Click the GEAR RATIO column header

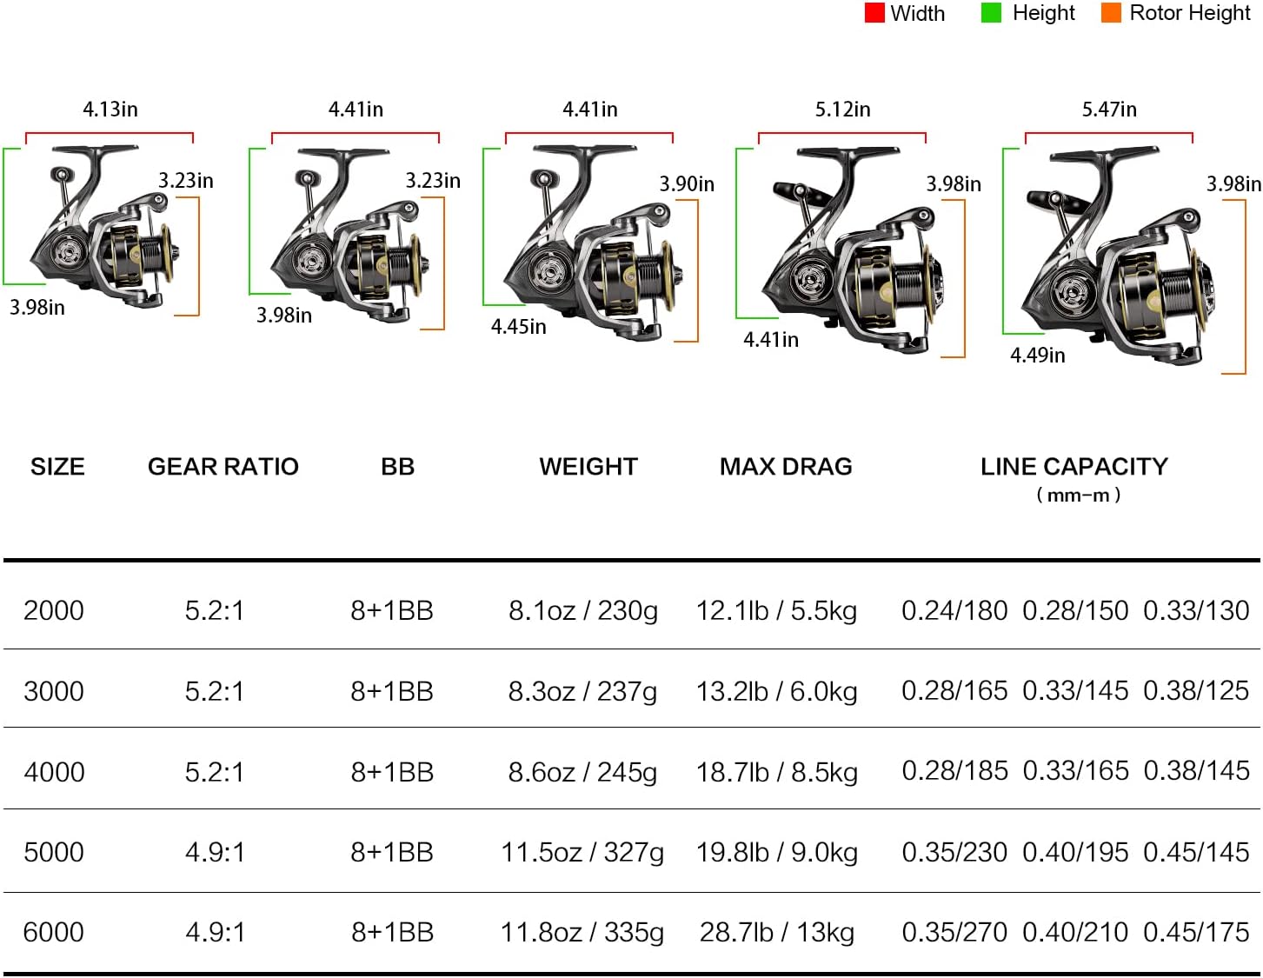pyautogui.click(x=223, y=467)
